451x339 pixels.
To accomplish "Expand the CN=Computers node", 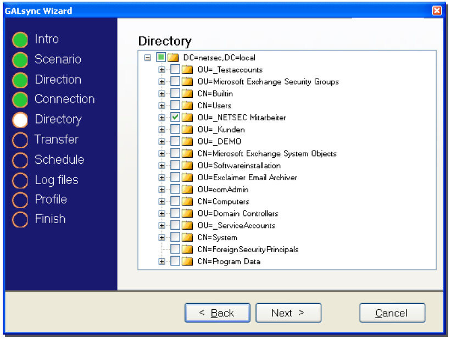I will pos(162,202).
